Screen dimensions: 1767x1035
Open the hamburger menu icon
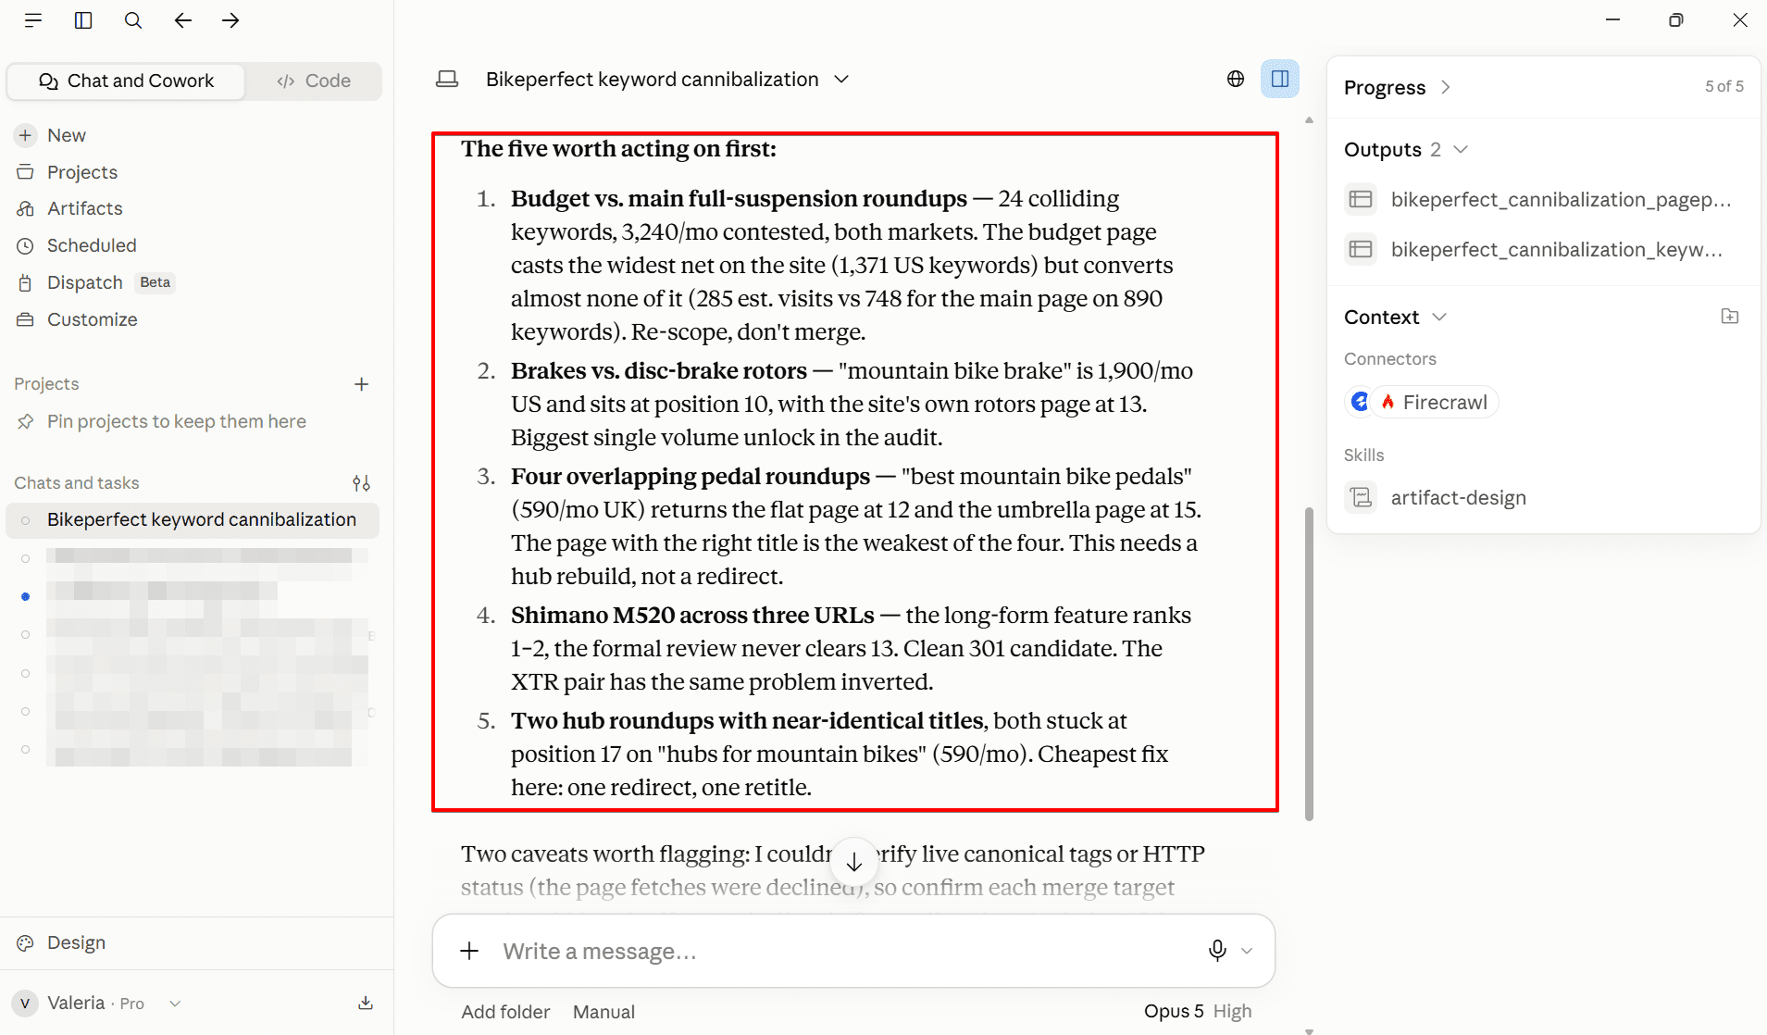(33, 20)
